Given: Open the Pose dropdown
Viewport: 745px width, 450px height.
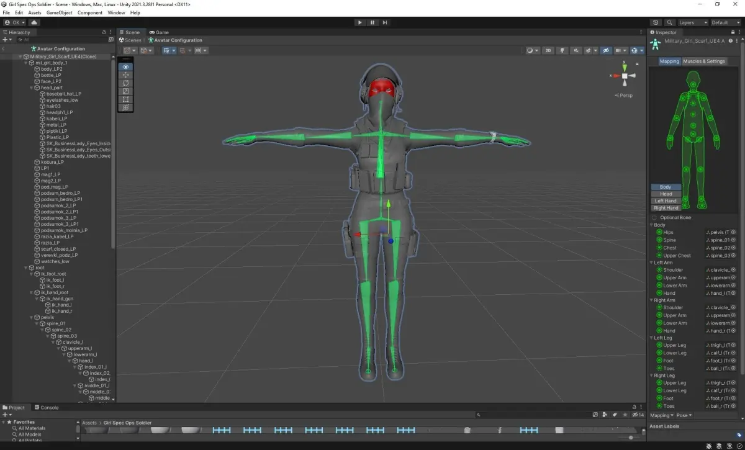Looking at the screenshot, I should point(684,415).
